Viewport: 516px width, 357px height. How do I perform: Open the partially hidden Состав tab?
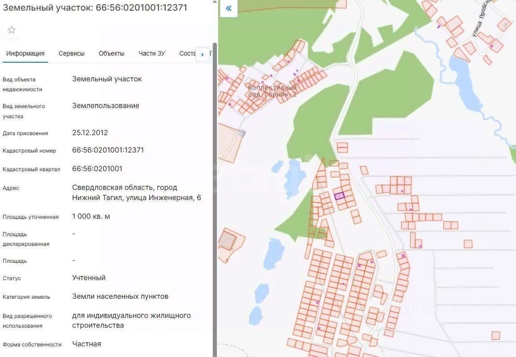point(187,54)
